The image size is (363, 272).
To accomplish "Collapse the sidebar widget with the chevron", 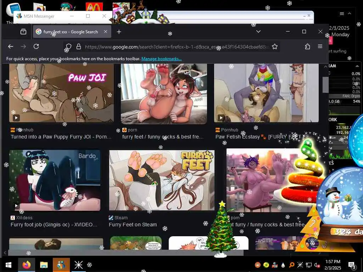I will pyautogui.click(x=350, y=14).
